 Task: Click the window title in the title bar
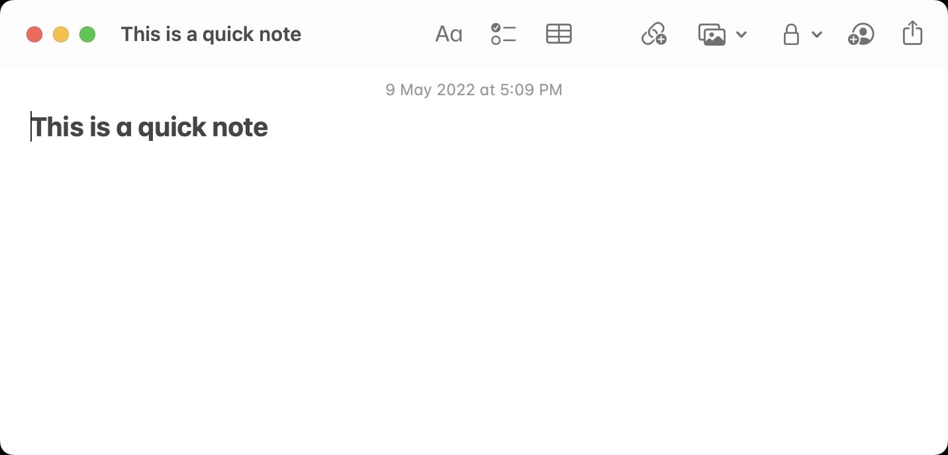[211, 34]
